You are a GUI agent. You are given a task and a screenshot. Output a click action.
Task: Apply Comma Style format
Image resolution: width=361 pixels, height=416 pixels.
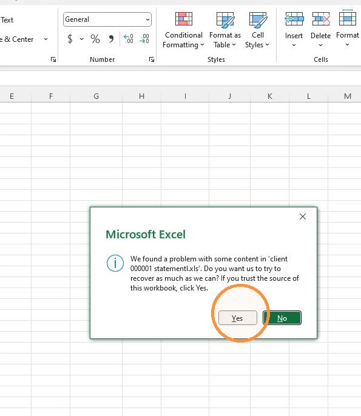pos(111,39)
